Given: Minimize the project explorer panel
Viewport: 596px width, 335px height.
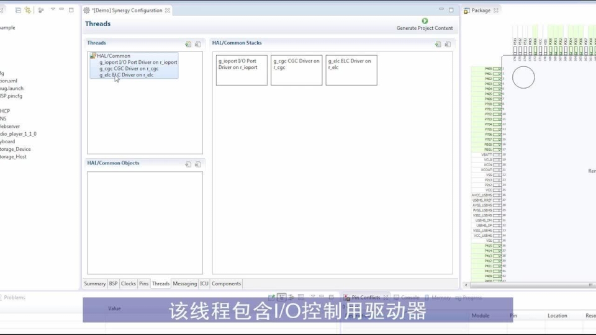Looking at the screenshot, I should [x=61, y=9].
